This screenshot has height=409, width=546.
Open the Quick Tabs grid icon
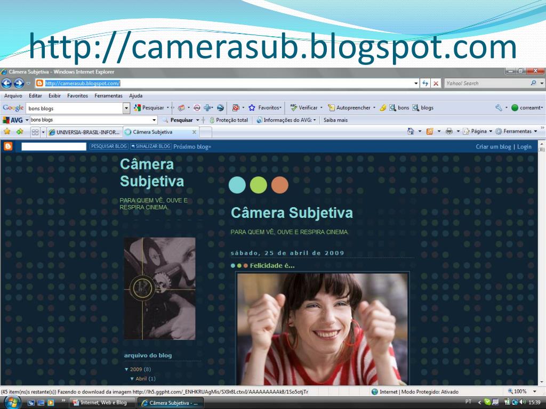[35, 132]
